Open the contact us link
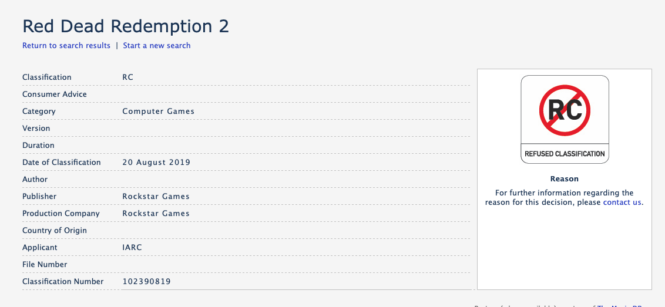The width and height of the screenshot is (665, 307). click(x=622, y=202)
